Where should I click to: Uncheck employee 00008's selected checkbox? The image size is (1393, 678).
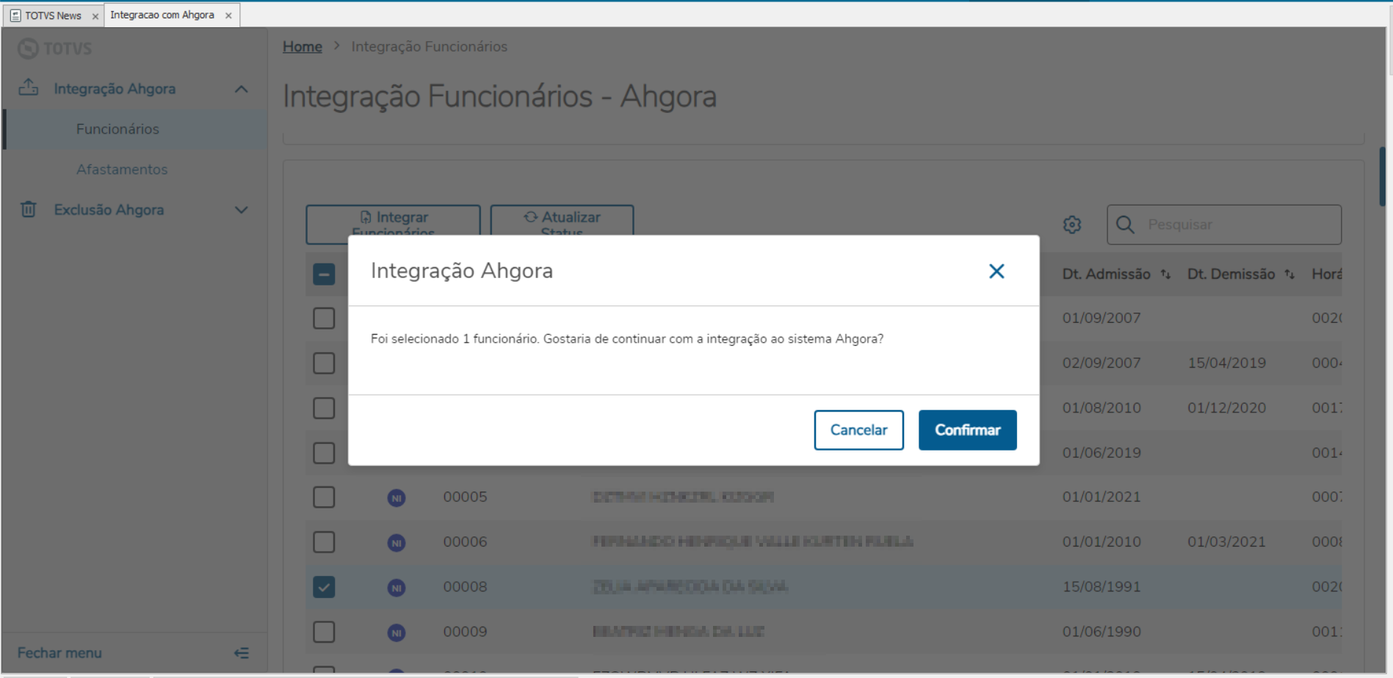[x=324, y=587]
